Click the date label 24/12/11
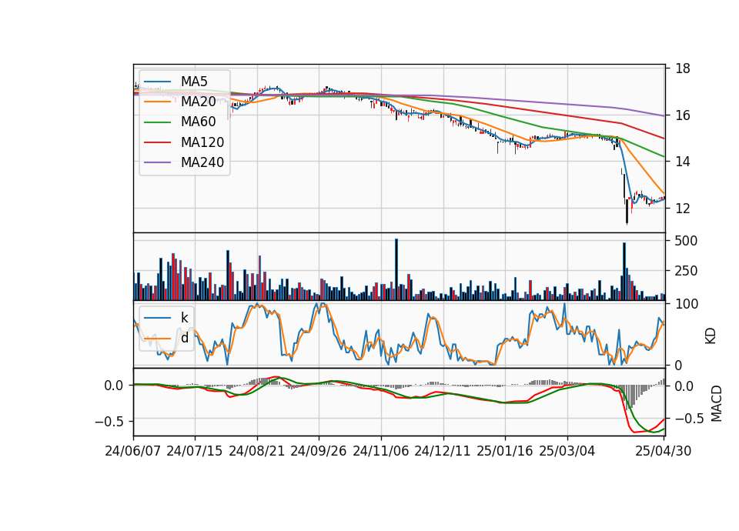 (x=442, y=451)
